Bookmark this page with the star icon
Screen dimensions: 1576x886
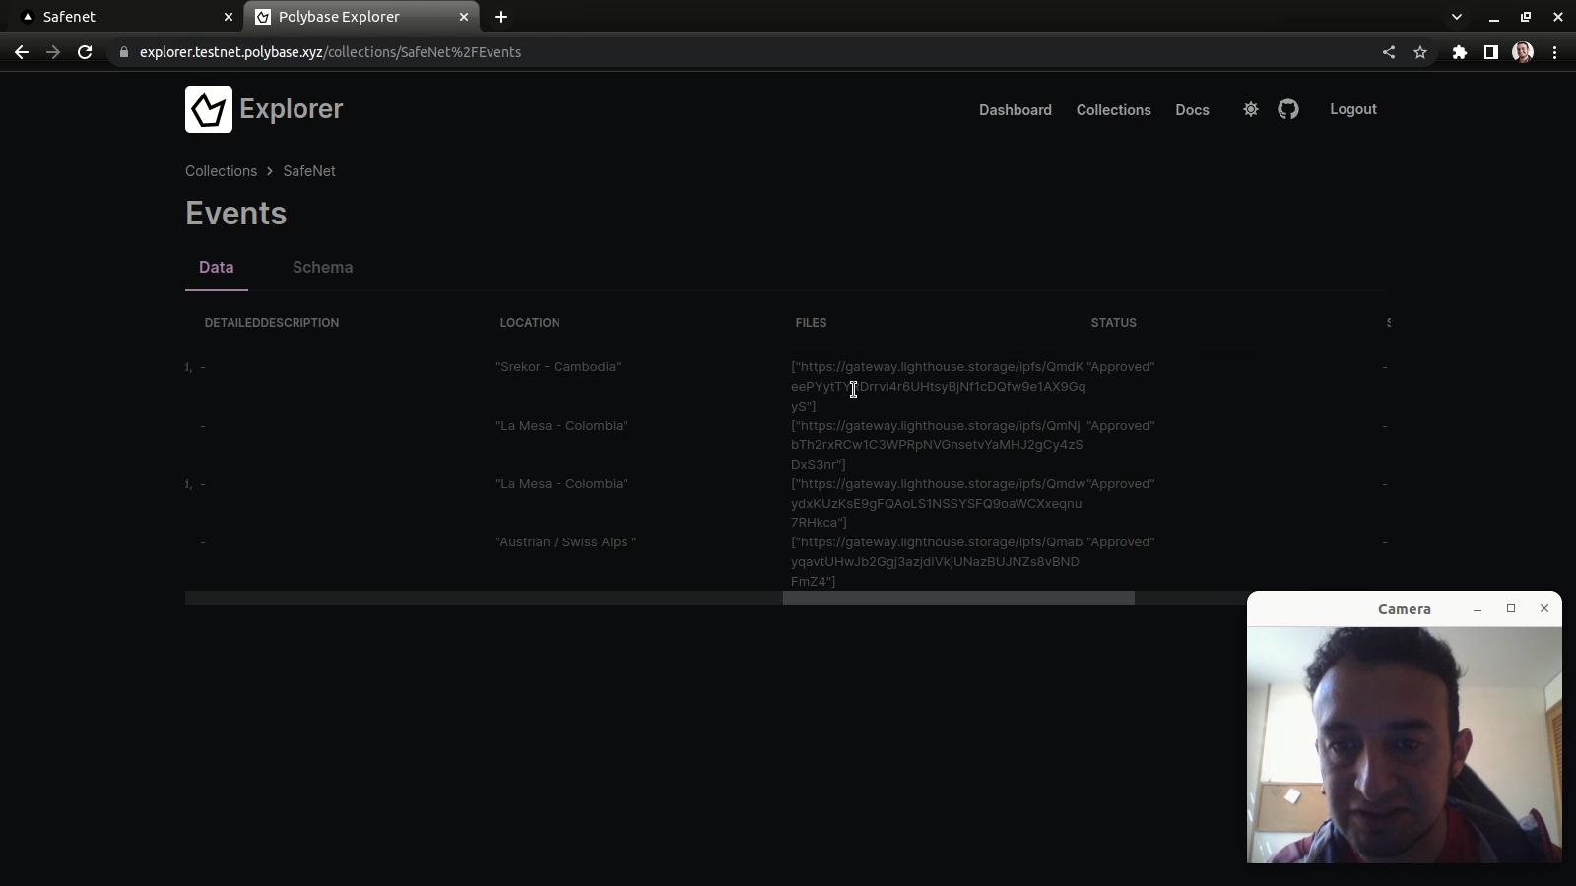point(1420,52)
